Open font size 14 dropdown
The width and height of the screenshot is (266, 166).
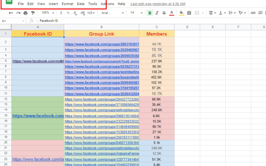[137, 13]
